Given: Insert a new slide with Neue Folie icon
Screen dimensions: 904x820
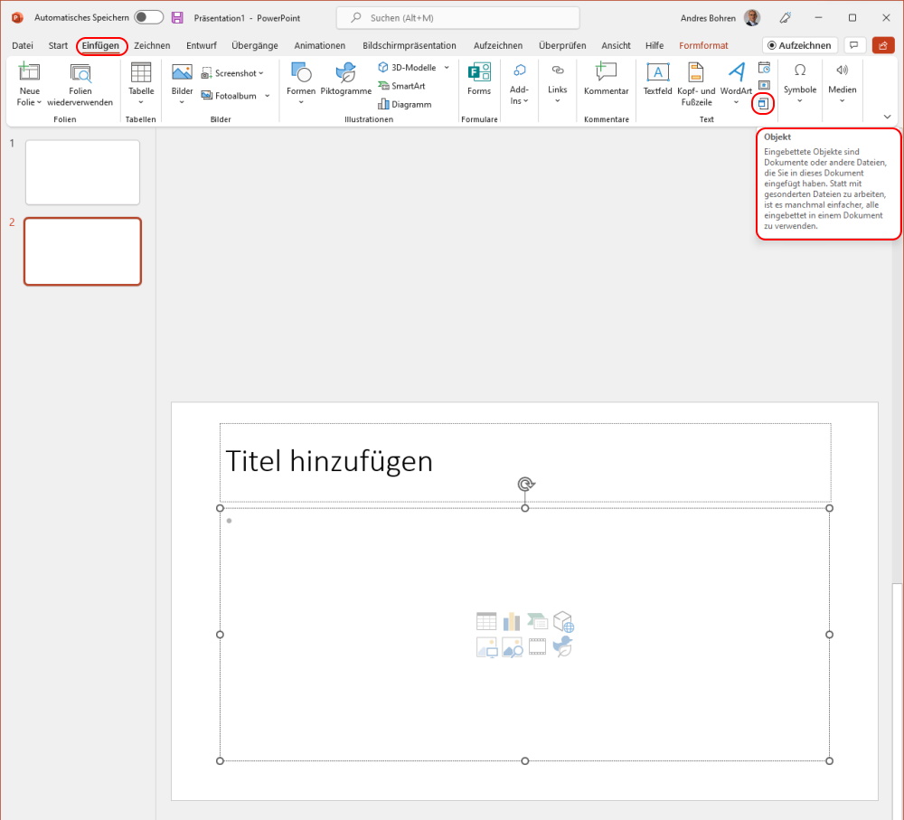Looking at the screenshot, I should (x=29, y=72).
